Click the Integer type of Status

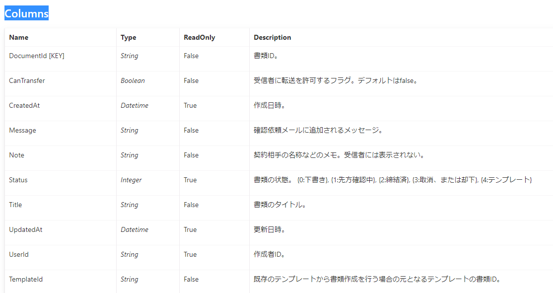131,180
